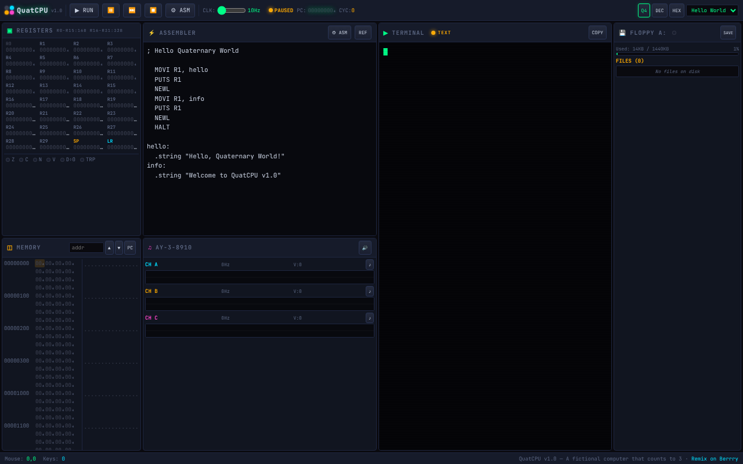Click the TRP flag indicator
The height and width of the screenshot is (464, 743).
(x=88, y=159)
